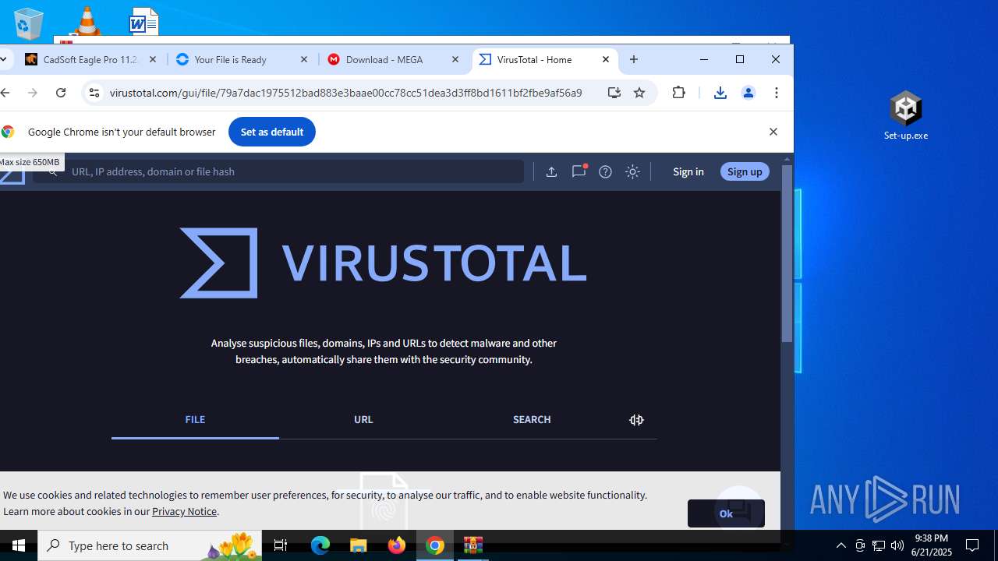Accept cookies with the Ok button

(x=726, y=513)
